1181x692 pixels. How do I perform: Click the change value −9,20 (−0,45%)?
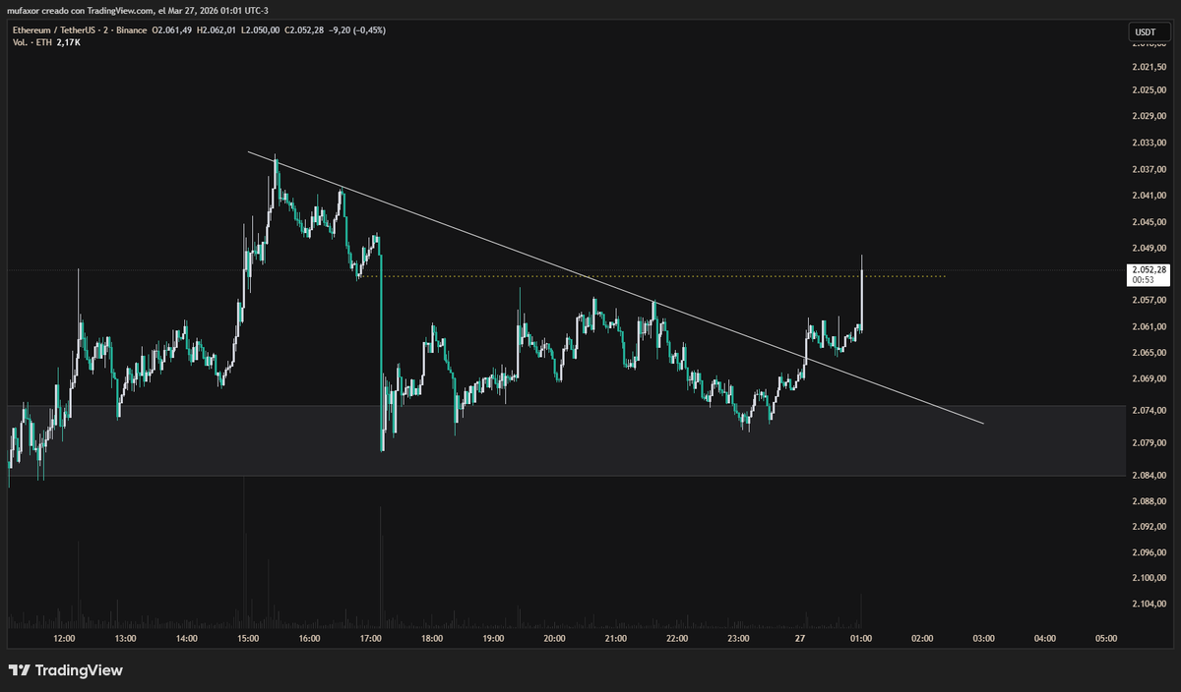coord(359,30)
